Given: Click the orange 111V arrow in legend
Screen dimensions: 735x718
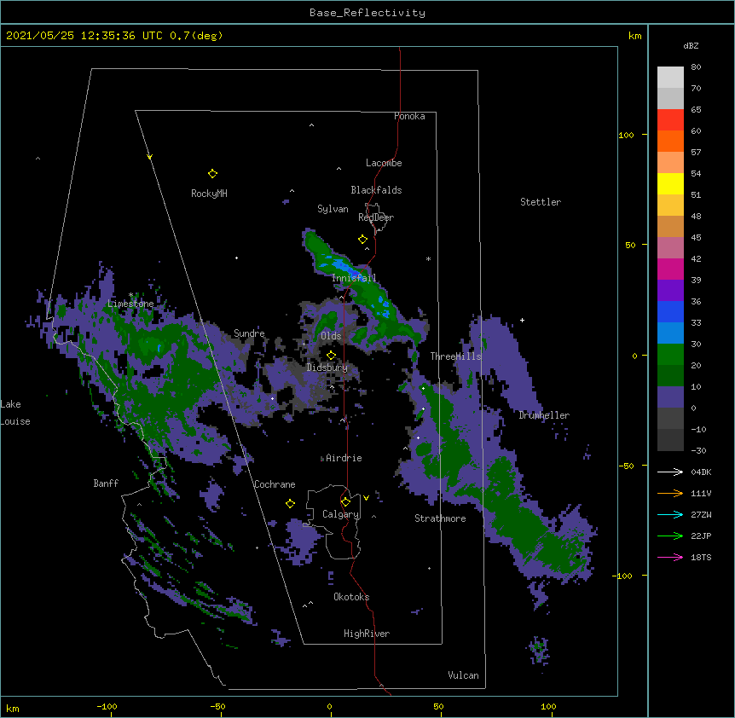Looking at the screenshot, I should pyautogui.click(x=670, y=493).
